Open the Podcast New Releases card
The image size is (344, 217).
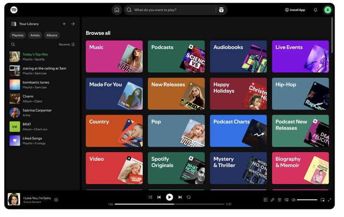point(300,131)
